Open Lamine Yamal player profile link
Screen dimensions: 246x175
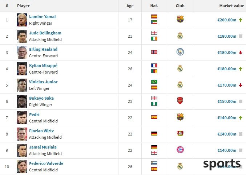43,17
